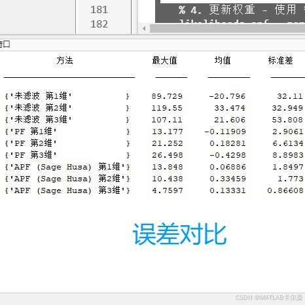Click the max value 21.252
This screenshot has width=305, height=305.
pyautogui.click(x=167, y=143)
